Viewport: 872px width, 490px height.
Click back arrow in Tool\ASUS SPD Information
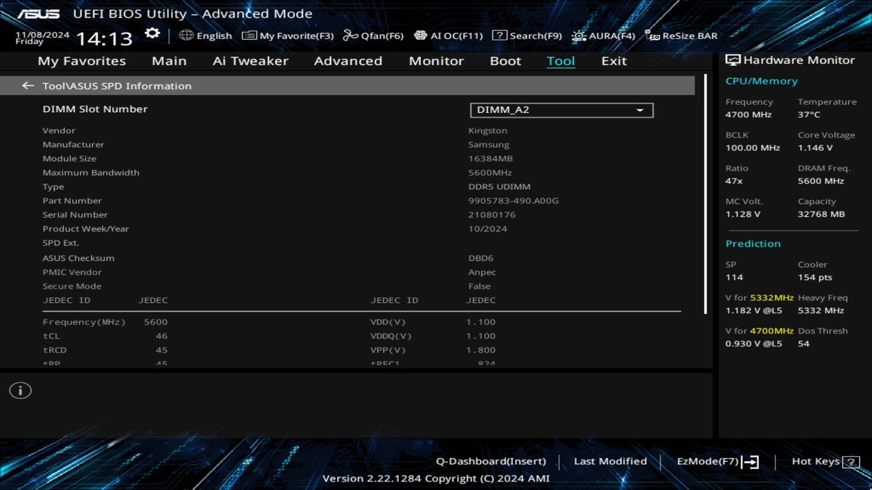tap(28, 86)
